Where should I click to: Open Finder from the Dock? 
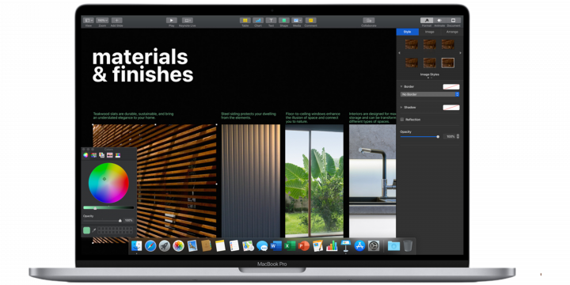(x=137, y=246)
